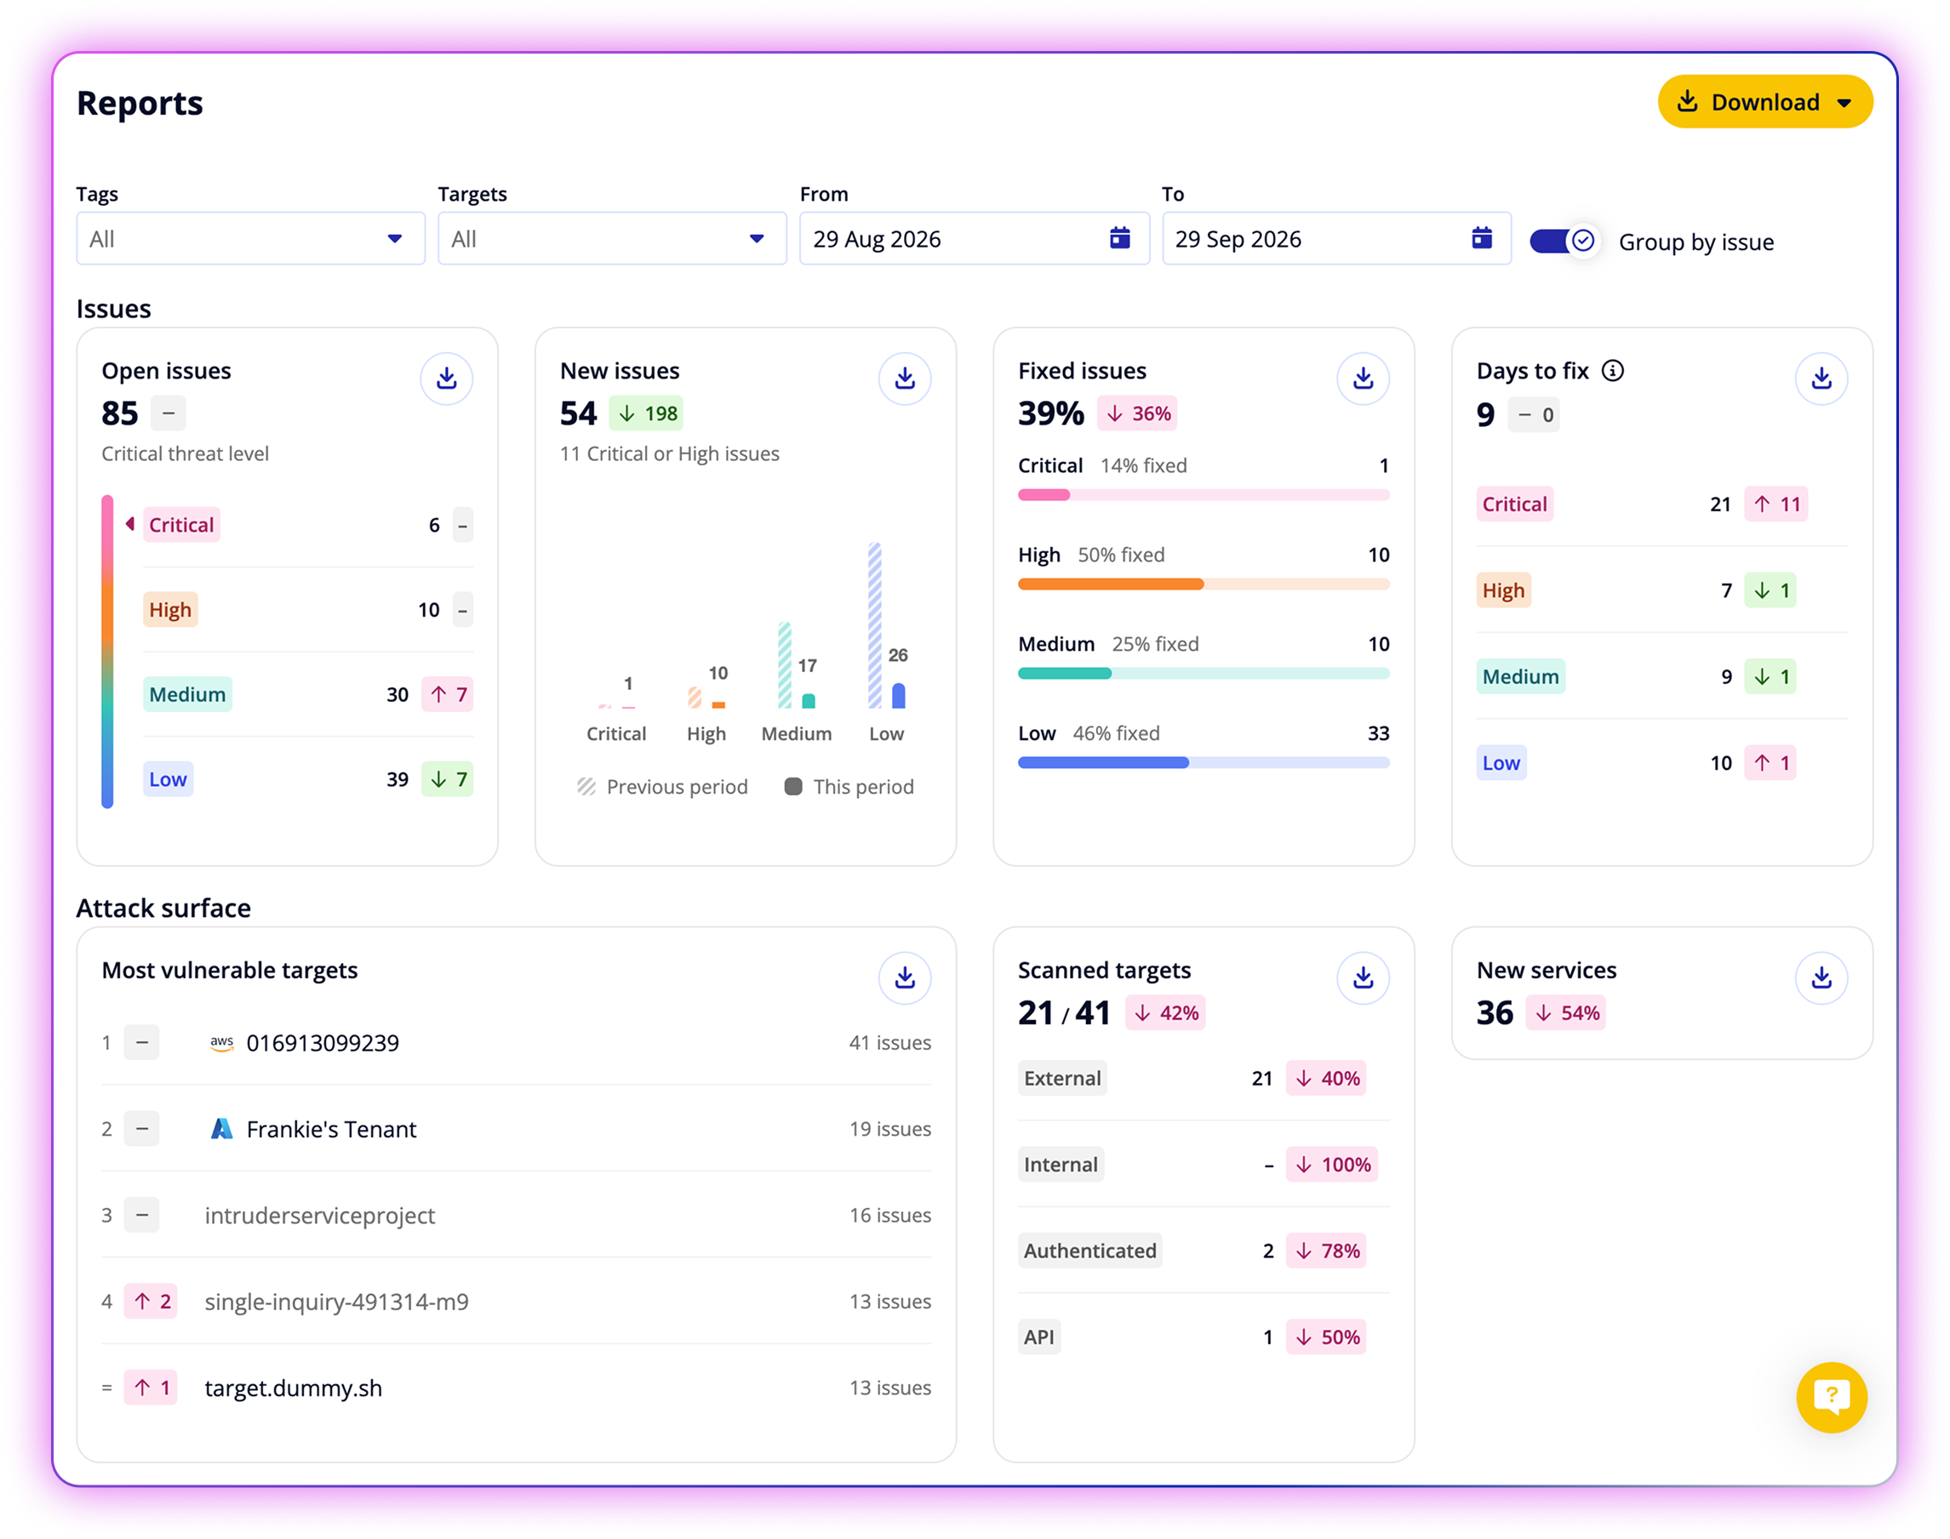
Task: Expand the Tags dropdown
Action: (250, 239)
